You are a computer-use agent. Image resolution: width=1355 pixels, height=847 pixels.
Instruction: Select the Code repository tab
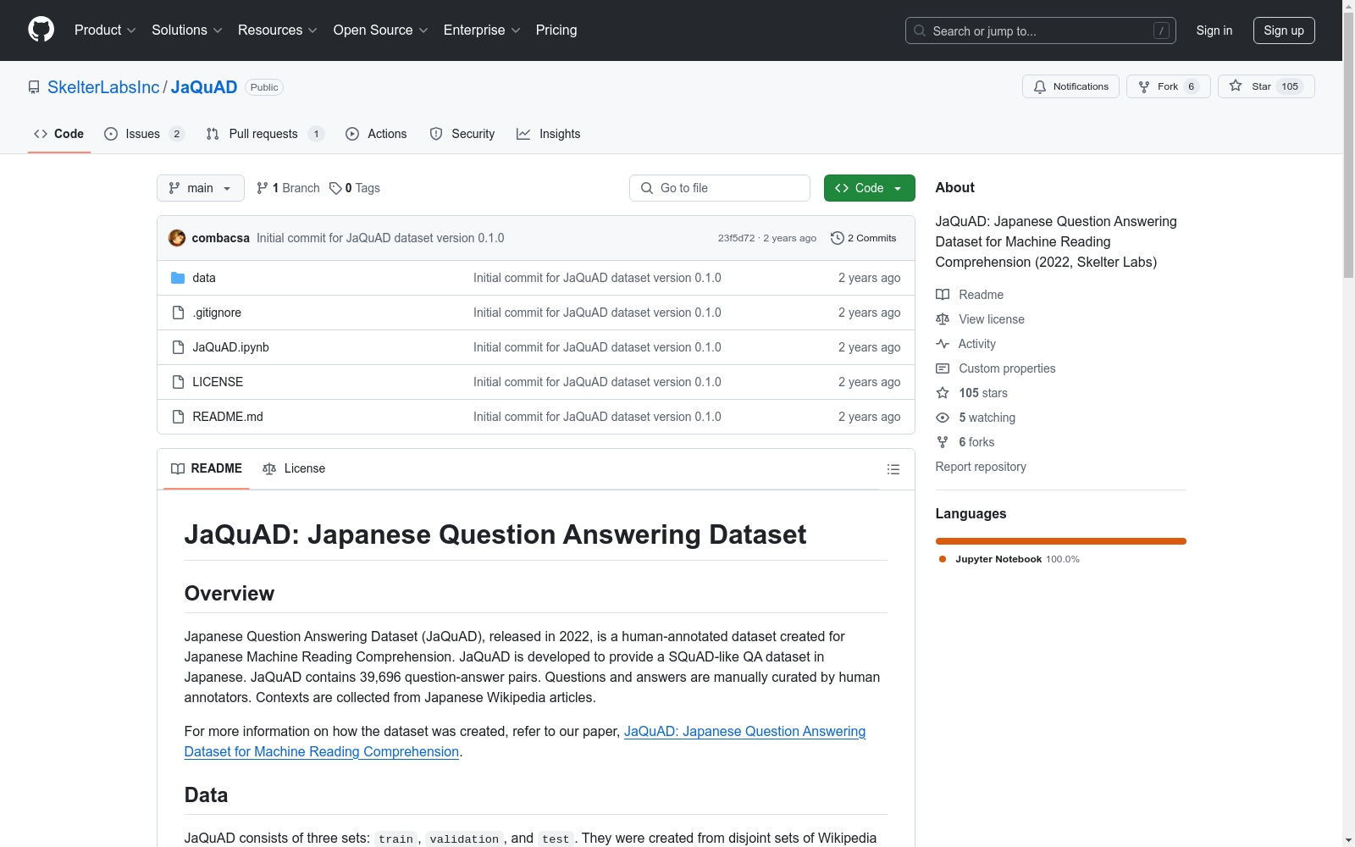click(x=58, y=134)
